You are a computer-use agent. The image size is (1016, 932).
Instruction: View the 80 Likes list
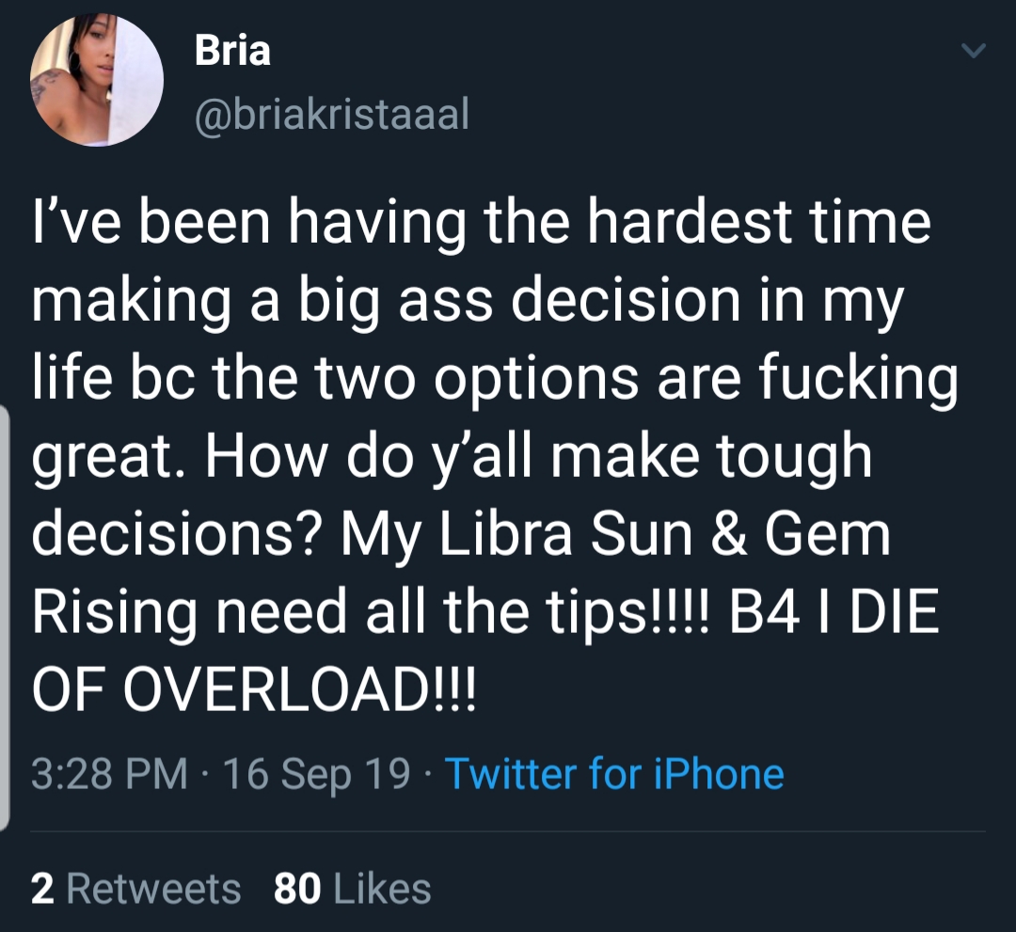352,888
